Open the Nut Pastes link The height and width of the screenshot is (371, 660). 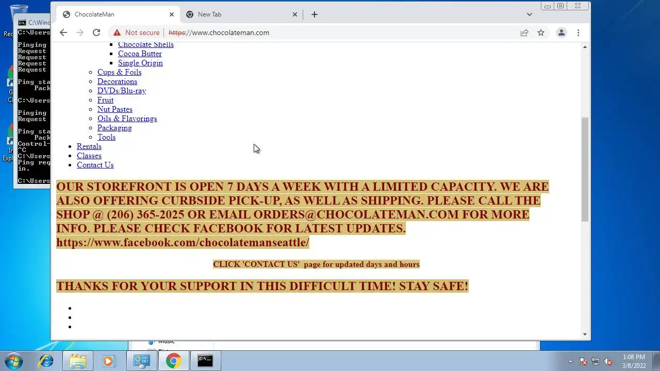tap(115, 109)
